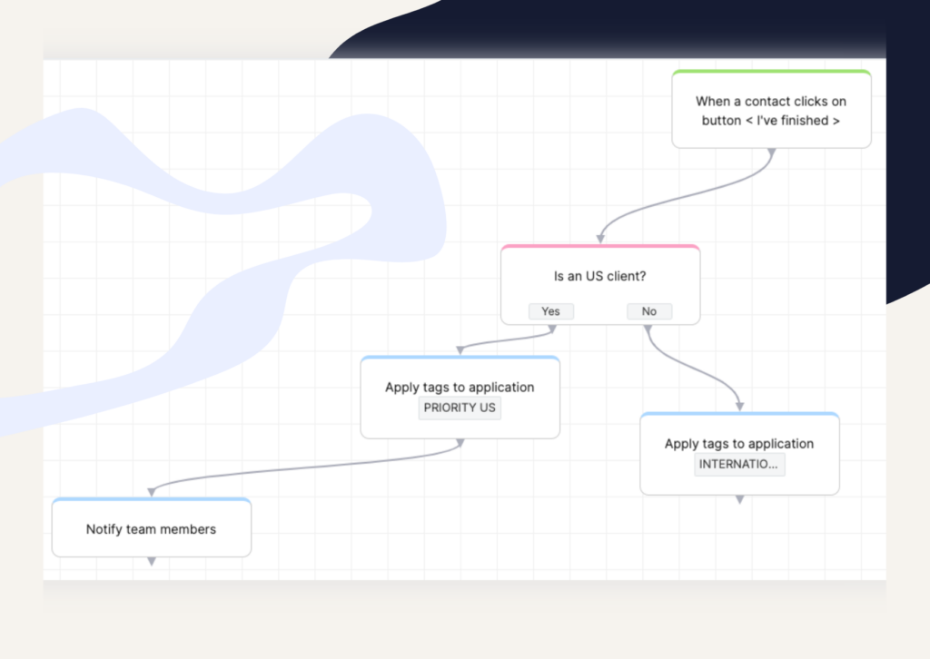Viewport: 930px width, 659px height.
Task: Select the Yes label on the condition card
Action: [x=550, y=311]
